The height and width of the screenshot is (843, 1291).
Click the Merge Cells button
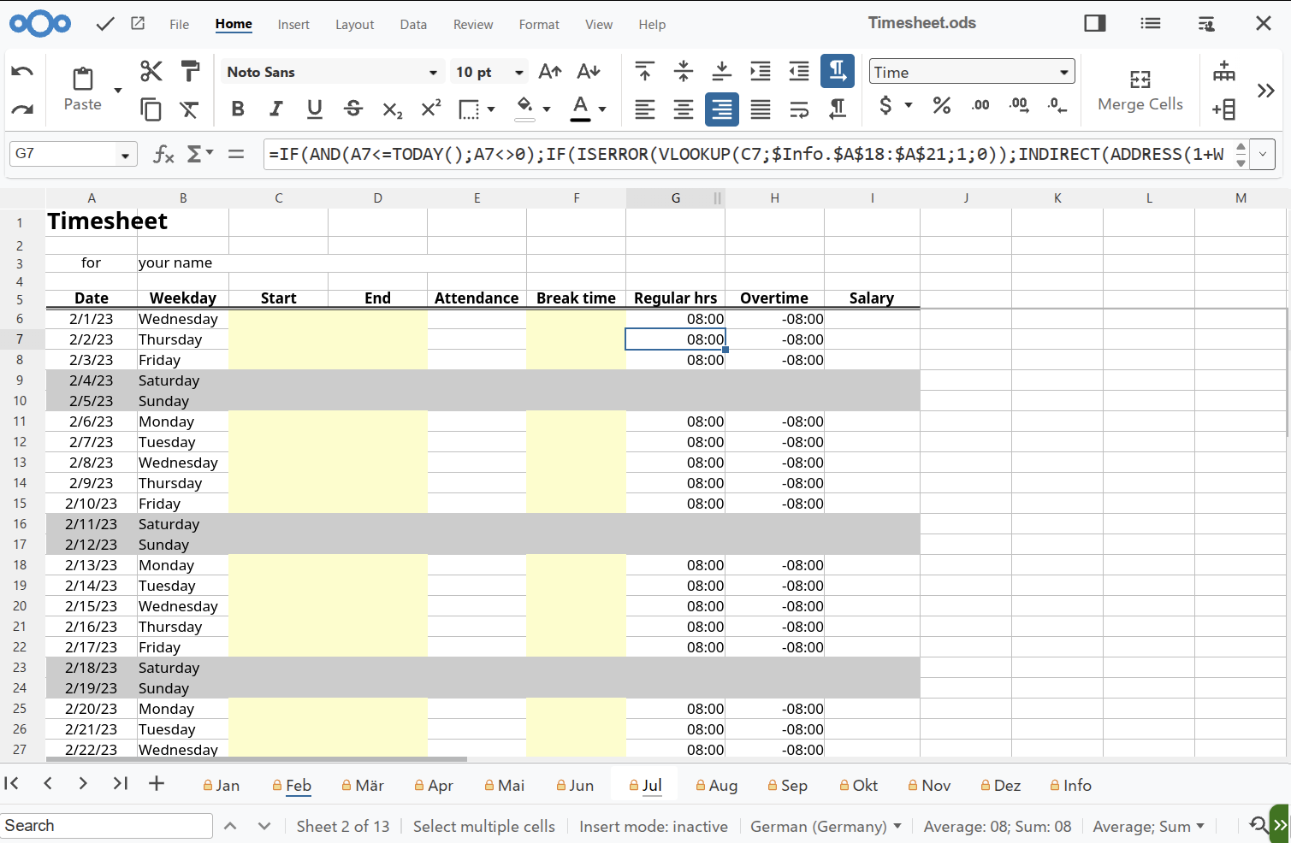coord(1140,90)
